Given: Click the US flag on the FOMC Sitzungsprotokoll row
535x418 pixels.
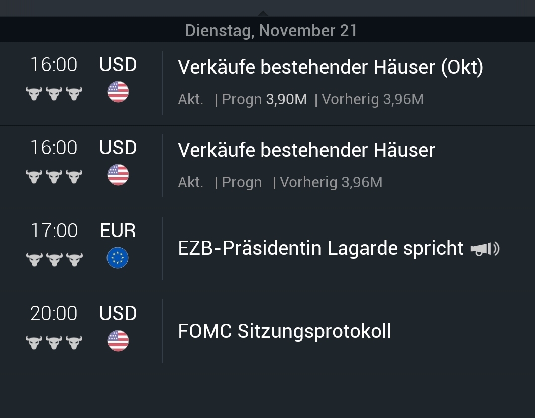Looking at the screenshot, I should [118, 341].
